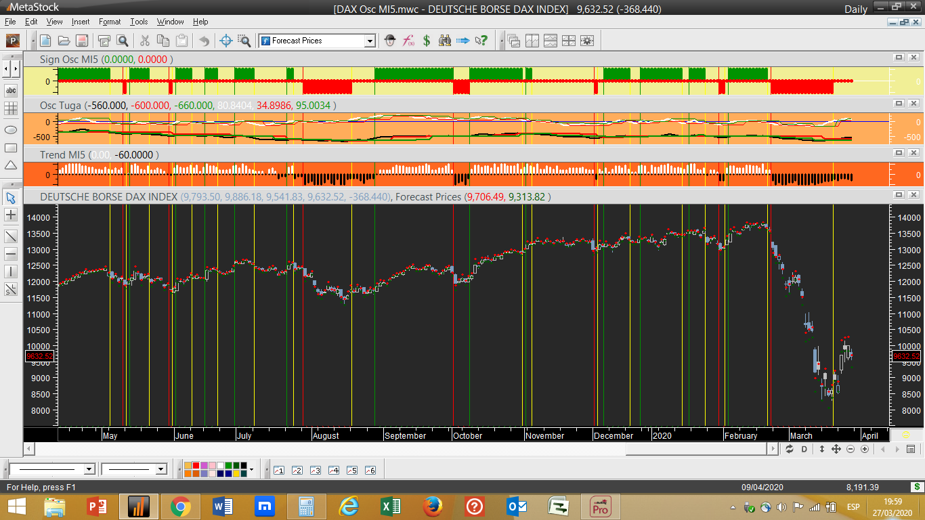
Task: Click the chart zoom-out minus icon
Action: point(851,449)
